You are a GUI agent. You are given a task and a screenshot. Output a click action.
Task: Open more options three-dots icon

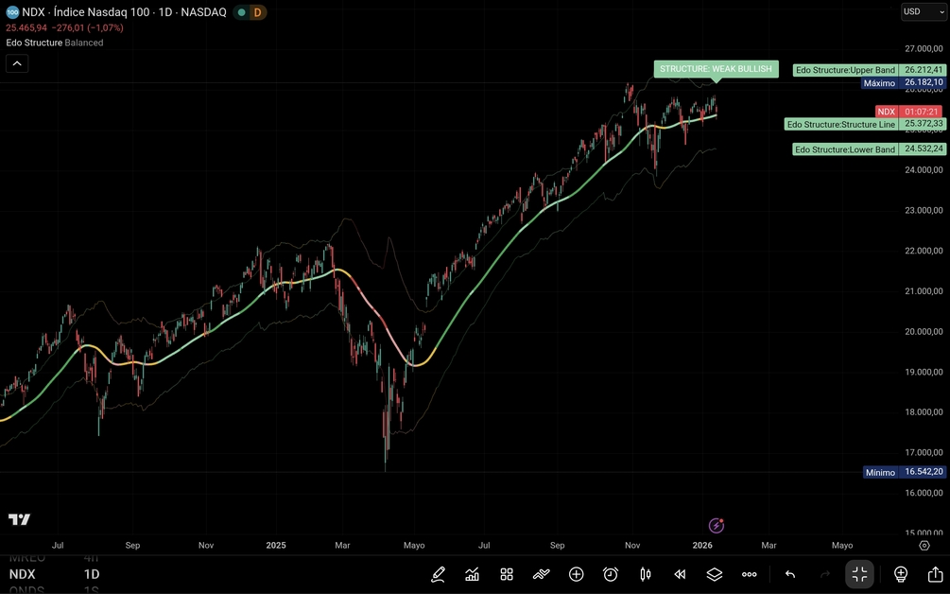click(x=750, y=574)
